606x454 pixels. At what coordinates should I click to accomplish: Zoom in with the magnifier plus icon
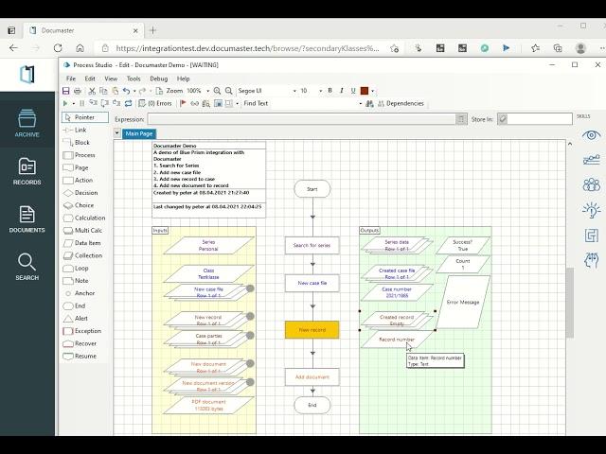(217, 91)
